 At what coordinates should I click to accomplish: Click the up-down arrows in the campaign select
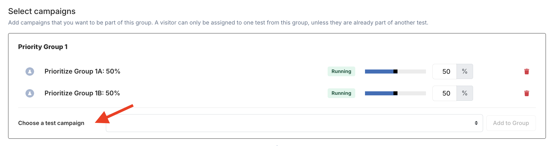pyautogui.click(x=476, y=123)
